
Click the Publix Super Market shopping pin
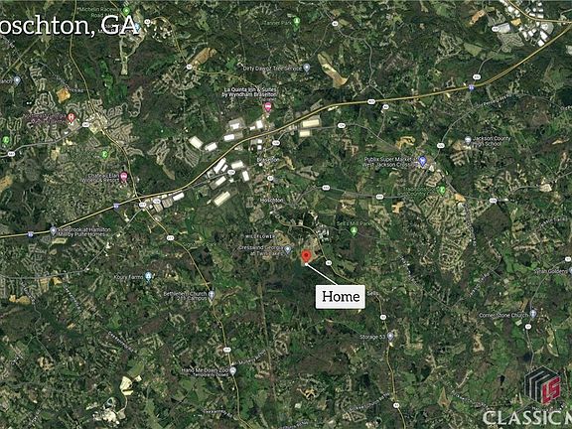[422, 160]
